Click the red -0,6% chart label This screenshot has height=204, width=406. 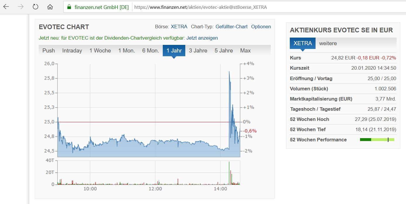coord(250,131)
